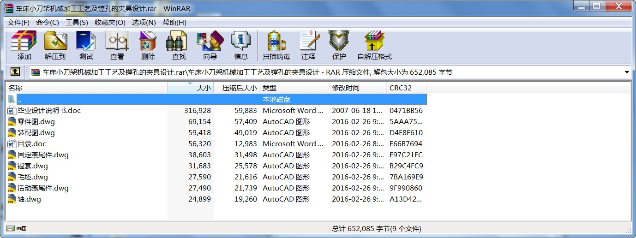Sort by 修改时间 column header

point(358,88)
